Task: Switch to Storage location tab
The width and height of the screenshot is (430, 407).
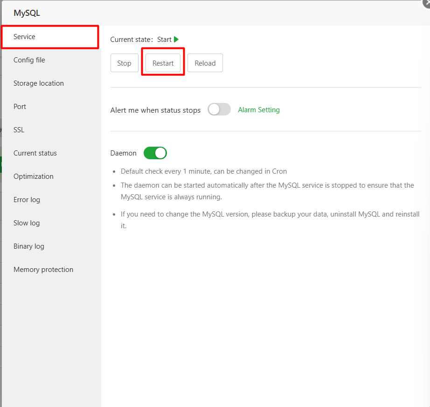Action: (51, 83)
